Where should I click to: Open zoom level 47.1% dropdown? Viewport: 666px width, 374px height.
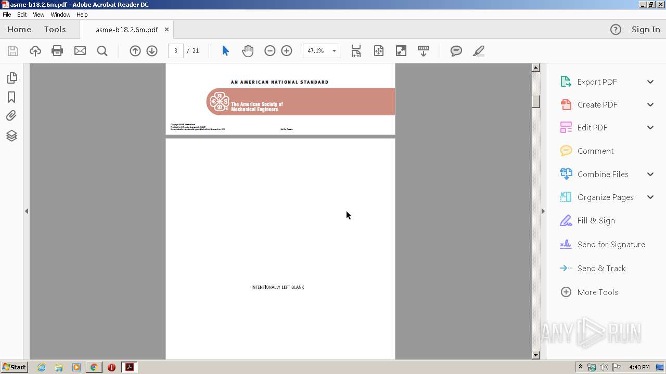click(334, 51)
